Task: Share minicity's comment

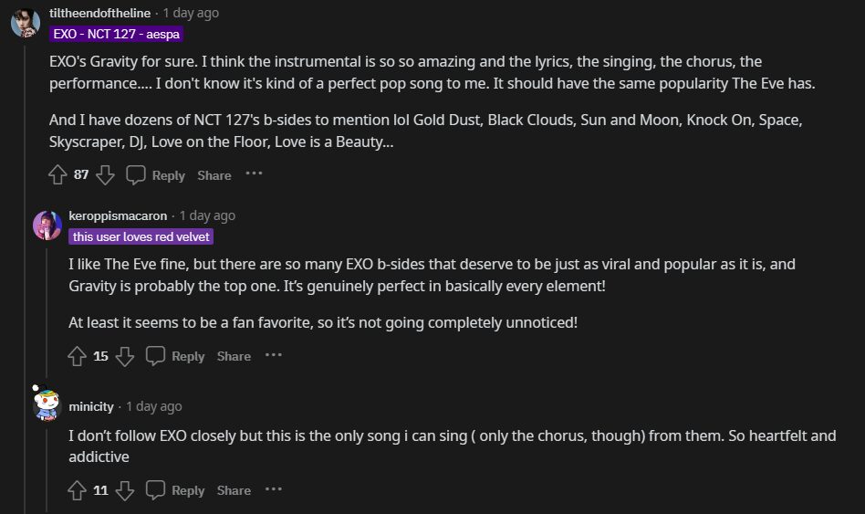Action: click(x=234, y=490)
